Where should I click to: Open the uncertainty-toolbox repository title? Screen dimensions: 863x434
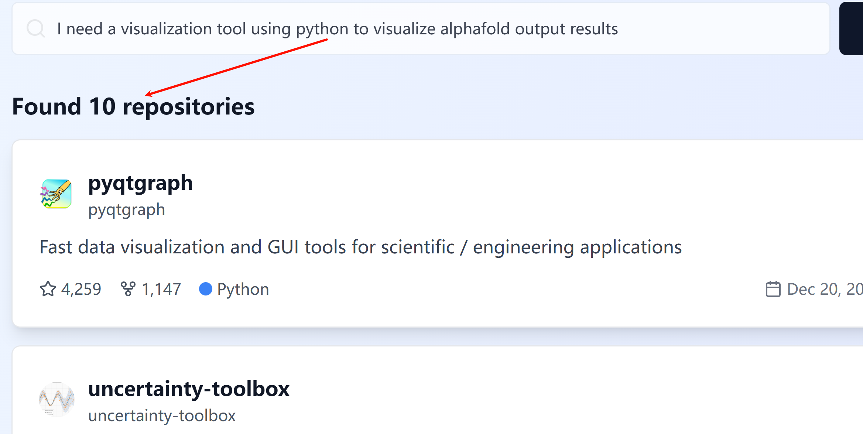[189, 389]
